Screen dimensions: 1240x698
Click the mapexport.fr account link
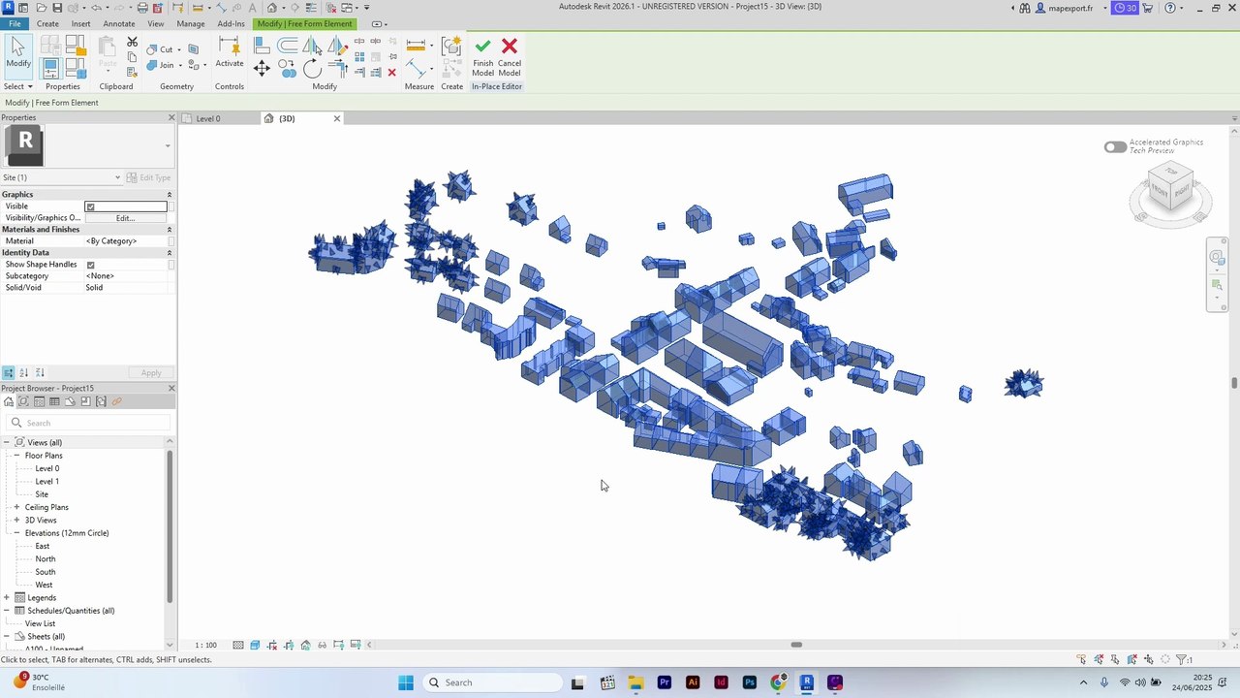click(x=1069, y=8)
